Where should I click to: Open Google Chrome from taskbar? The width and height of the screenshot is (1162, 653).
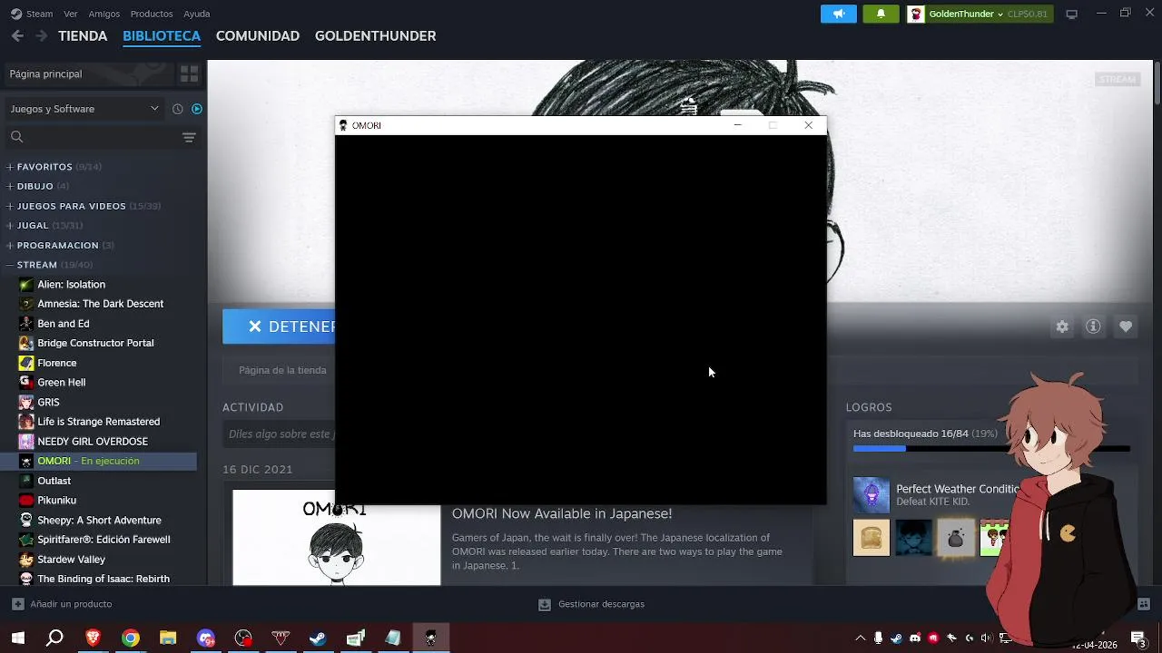131,638
